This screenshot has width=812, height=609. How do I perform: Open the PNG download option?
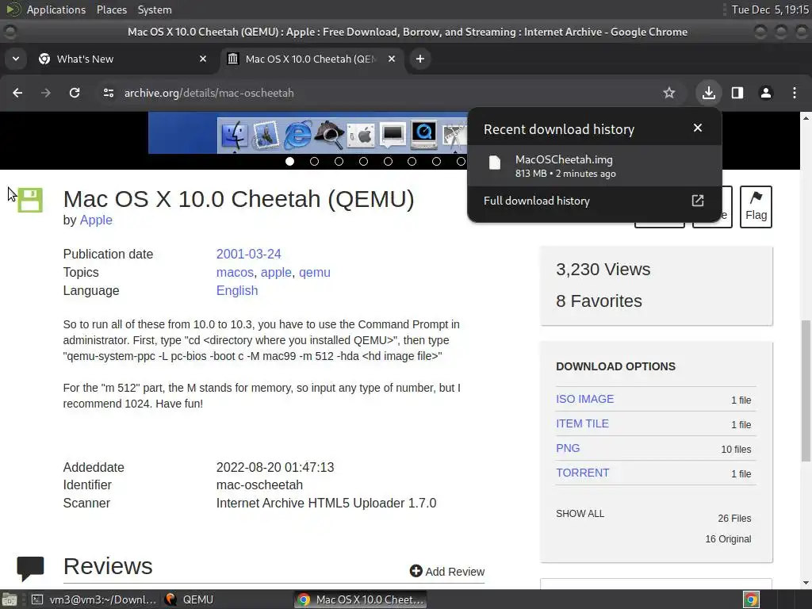pos(568,449)
